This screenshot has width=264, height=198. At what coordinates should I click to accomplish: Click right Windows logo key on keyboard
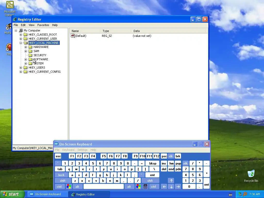(138, 187)
